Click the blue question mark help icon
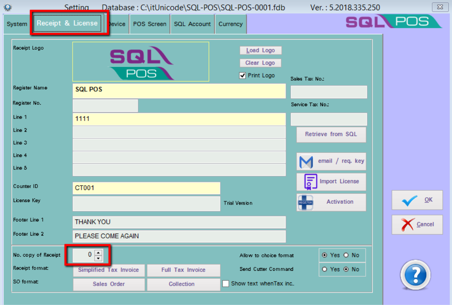Image resolution: width=452 pixels, height=305 pixels. click(415, 276)
